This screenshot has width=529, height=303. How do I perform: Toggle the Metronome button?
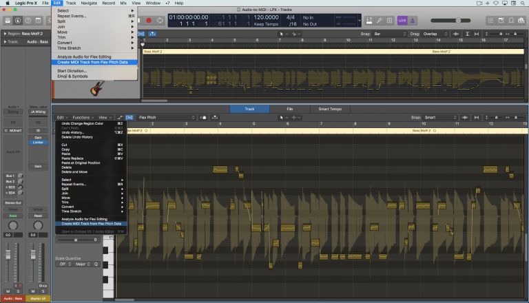pos(413,21)
